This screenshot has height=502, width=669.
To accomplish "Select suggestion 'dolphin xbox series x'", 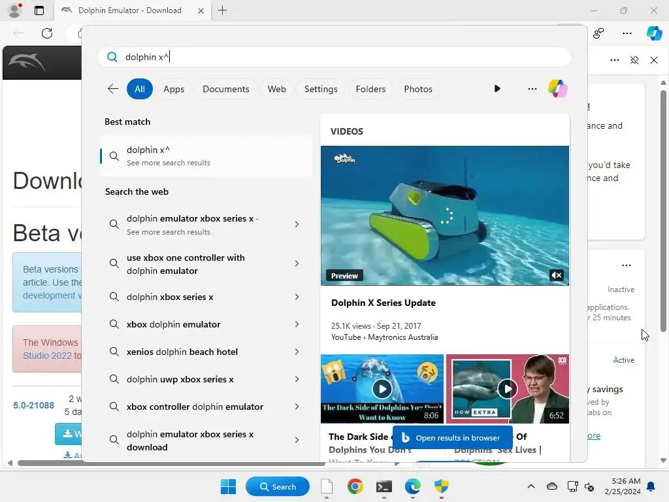I will pyautogui.click(x=170, y=297).
